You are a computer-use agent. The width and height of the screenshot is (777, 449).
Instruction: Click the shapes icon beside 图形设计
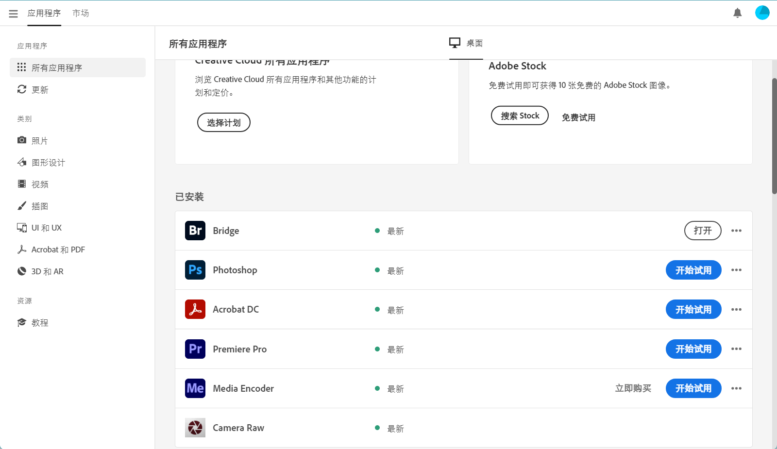[x=21, y=162]
